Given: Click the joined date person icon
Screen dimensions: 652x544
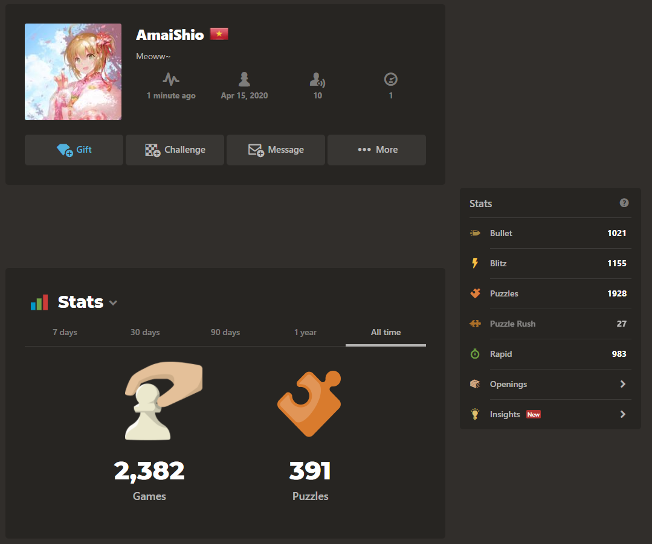Looking at the screenshot, I should [x=244, y=79].
